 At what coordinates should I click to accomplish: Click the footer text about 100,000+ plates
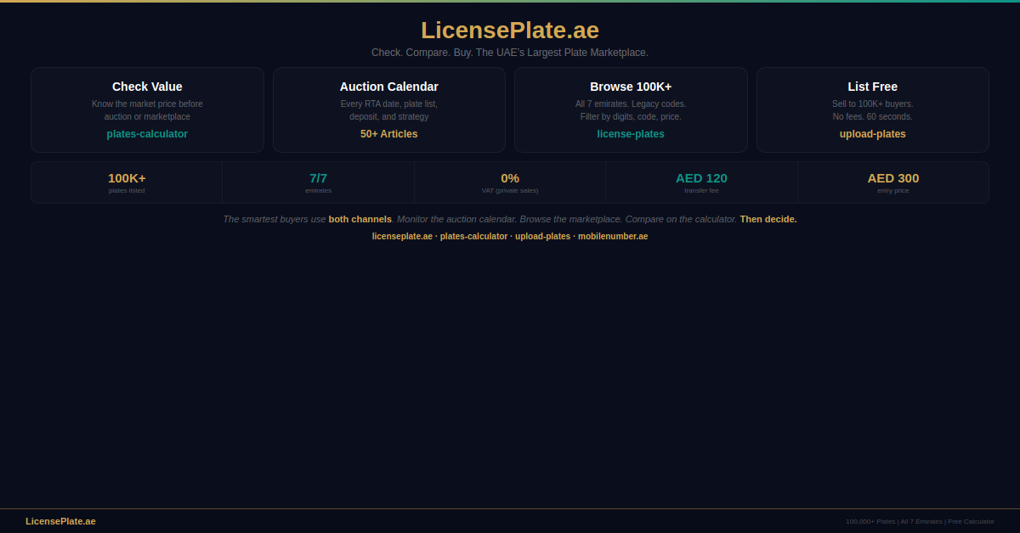pyautogui.click(x=920, y=521)
